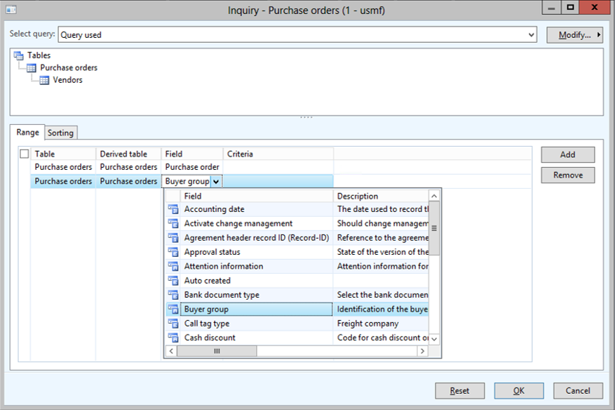Click the Vendors table icon in tree
This screenshot has width=615, height=410.
point(44,80)
